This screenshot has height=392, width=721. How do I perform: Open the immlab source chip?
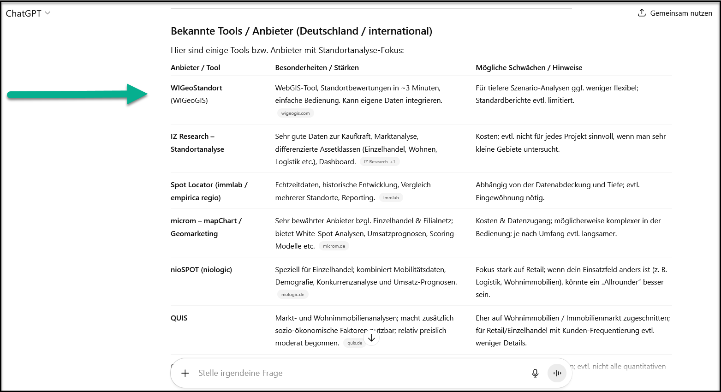(x=391, y=198)
